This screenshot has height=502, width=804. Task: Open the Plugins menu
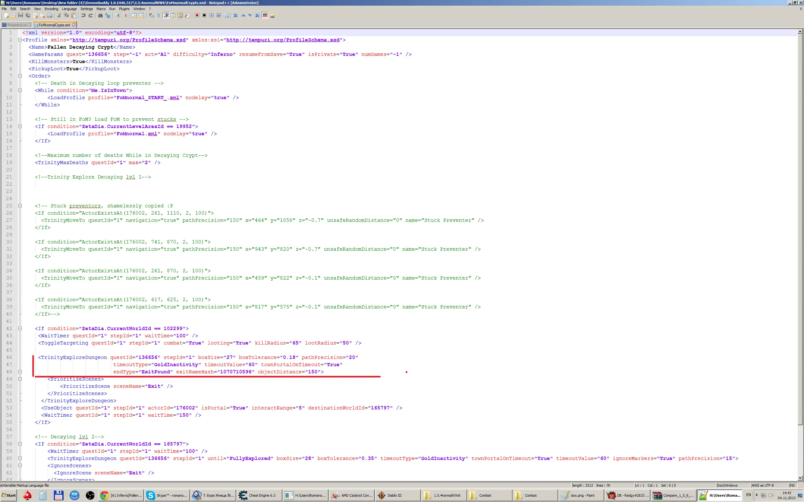(x=124, y=9)
